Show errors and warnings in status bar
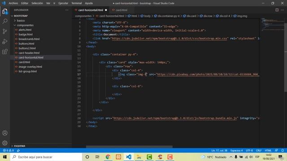Viewport: 287px width, 161px height. point(8,150)
